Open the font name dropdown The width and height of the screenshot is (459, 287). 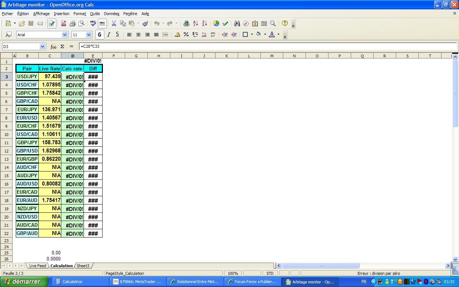coord(65,35)
